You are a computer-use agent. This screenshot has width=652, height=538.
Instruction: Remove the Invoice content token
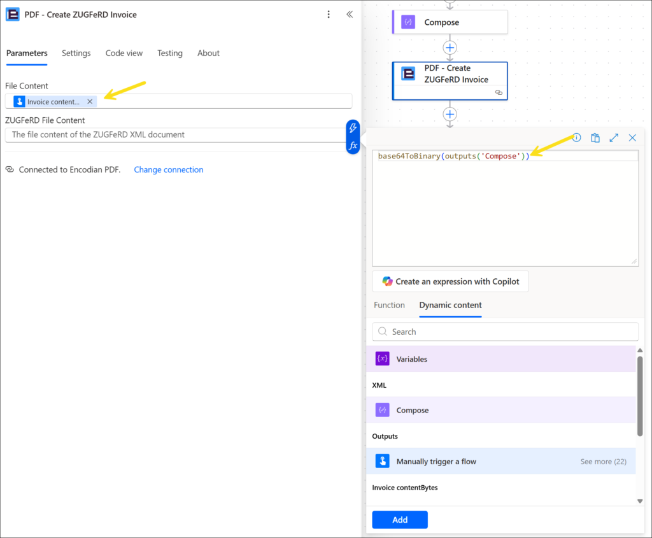(x=90, y=101)
